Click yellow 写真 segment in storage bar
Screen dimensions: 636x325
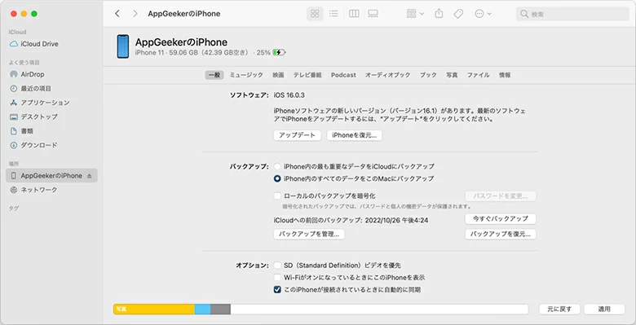pos(154,310)
